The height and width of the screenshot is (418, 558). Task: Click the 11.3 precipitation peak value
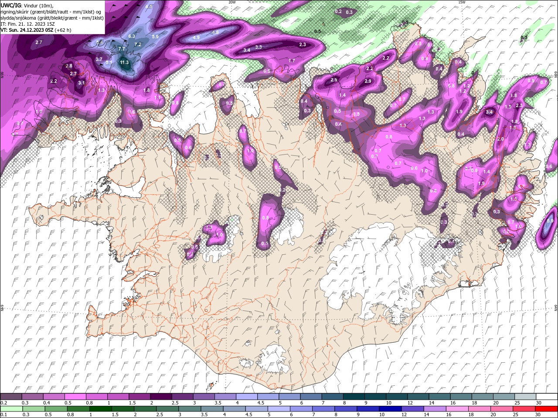pos(124,63)
